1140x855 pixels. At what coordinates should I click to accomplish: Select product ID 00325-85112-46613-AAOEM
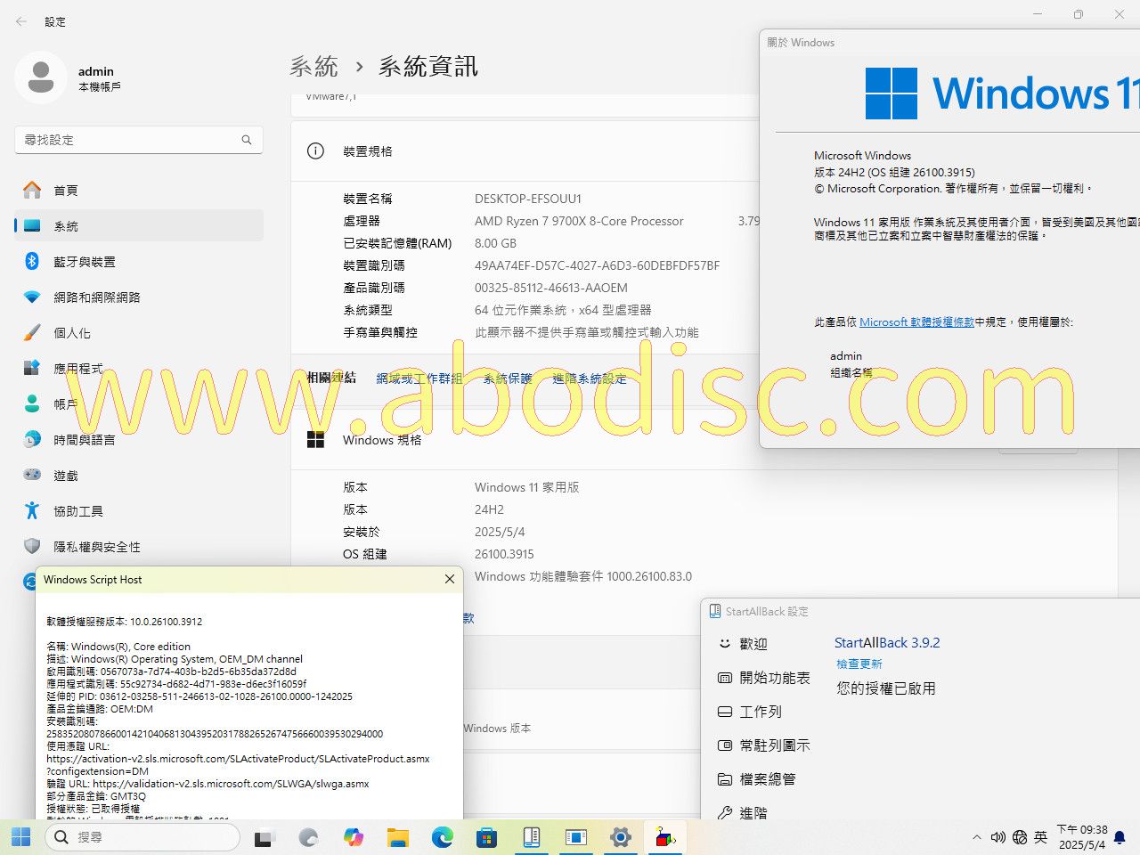pyautogui.click(x=551, y=288)
